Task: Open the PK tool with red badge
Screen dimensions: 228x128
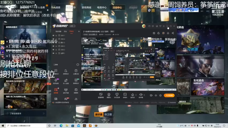Action: coord(66,99)
